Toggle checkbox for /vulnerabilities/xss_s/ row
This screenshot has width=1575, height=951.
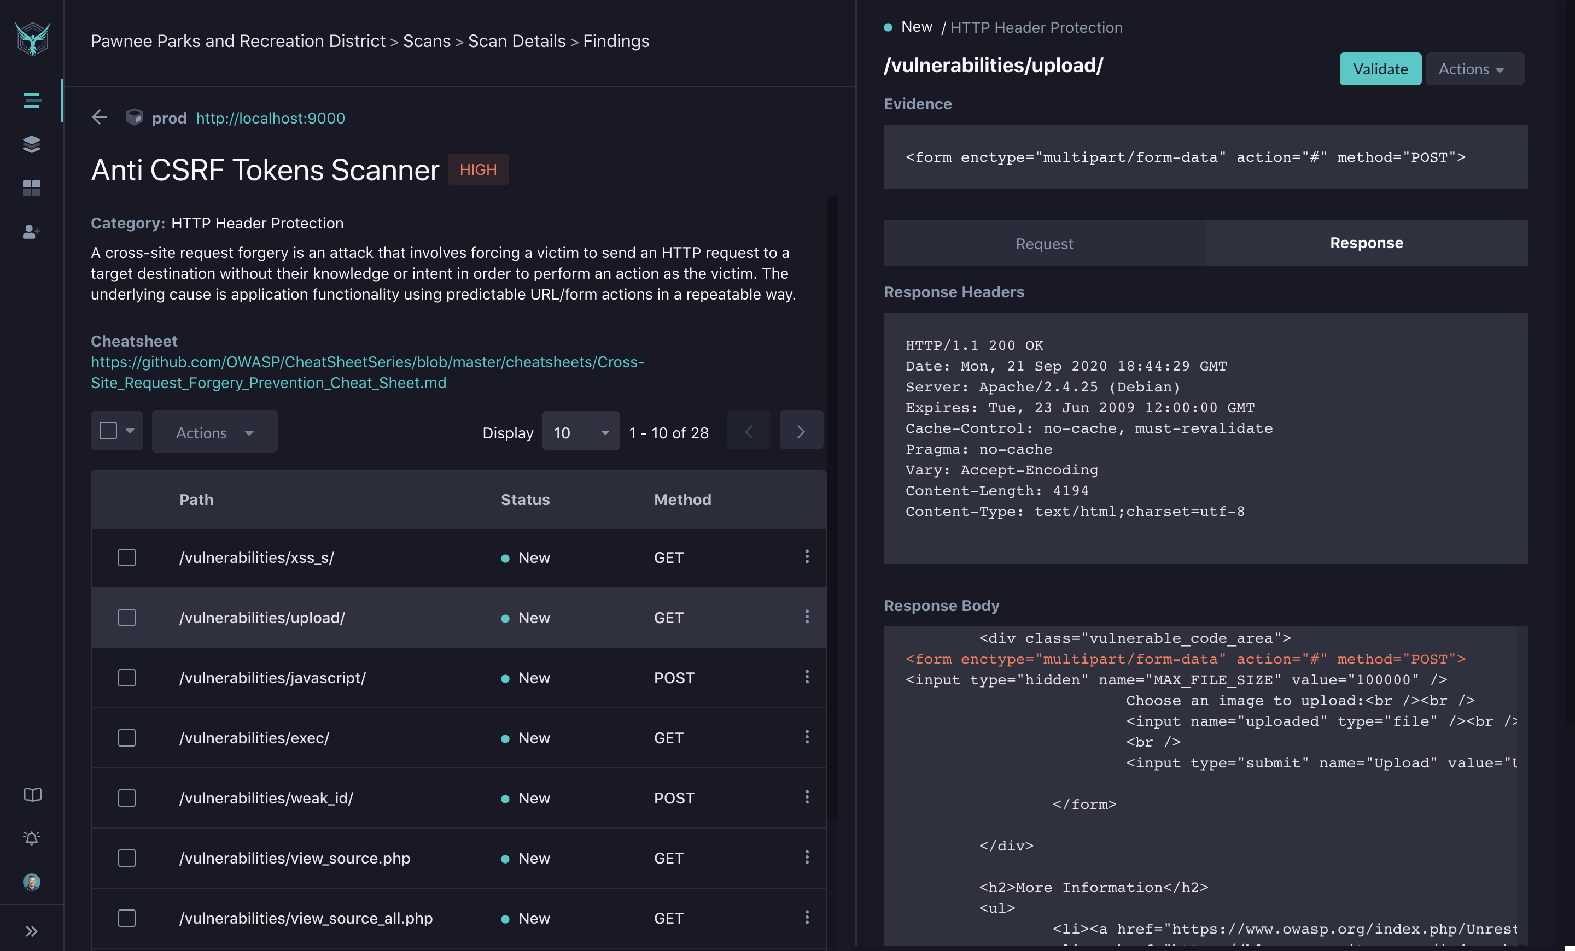tap(126, 556)
